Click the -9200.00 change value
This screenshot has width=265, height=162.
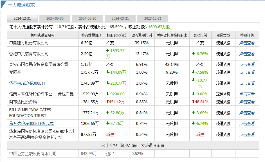pos(115,94)
